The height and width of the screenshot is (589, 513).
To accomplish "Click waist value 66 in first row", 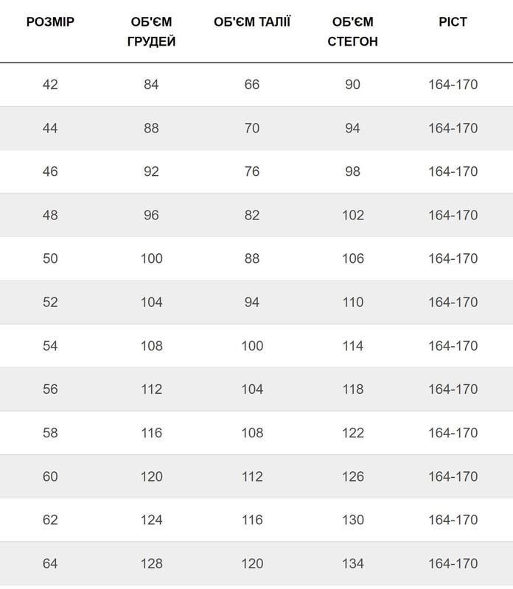I will point(252,85).
